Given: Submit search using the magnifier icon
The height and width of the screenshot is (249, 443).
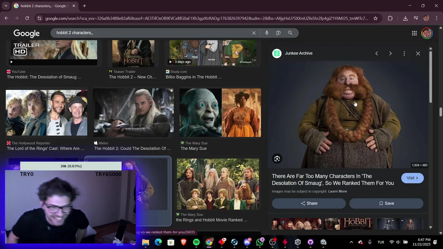Looking at the screenshot, I should tap(290, 33).
